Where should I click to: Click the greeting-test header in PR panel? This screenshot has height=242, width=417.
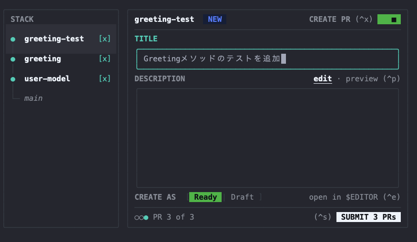pos(164,19)
